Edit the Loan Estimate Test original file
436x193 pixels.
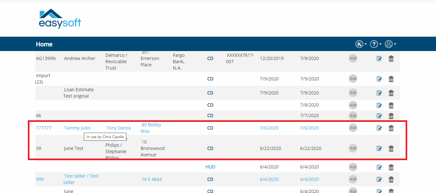(x=379, y=93)
